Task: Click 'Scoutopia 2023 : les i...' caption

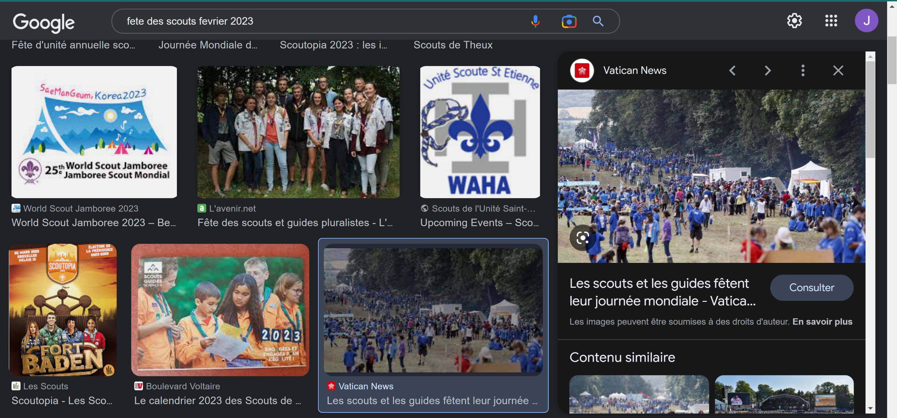Action: point(333,45)
